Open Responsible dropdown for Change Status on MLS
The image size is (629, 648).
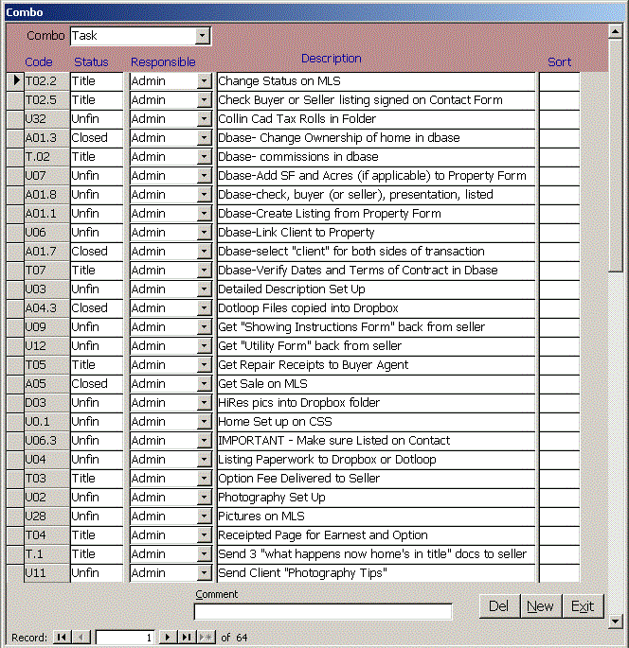click(x=204, y=81)
